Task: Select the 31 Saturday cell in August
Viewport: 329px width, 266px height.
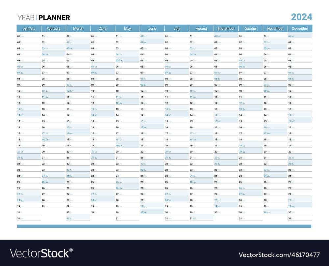Action: pyautogui.click(x=201, y=218)
